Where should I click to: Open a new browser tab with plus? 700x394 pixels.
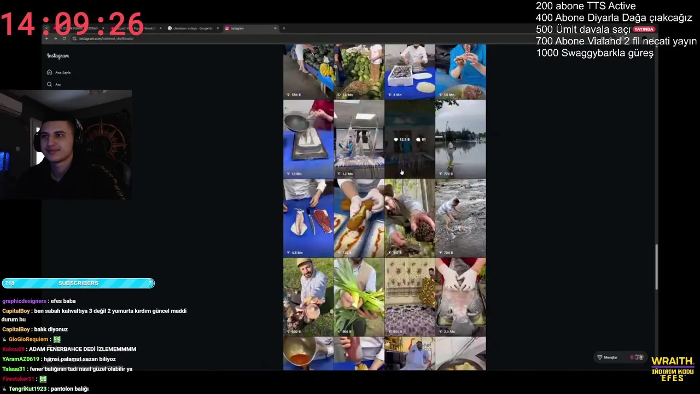click(283, 28)
